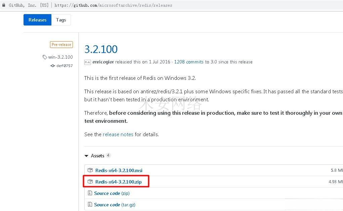The height and width of the screenshot is (211, 343).
Task: Click the text "This is the first release of Redis on Windows 3.2."
Action: pyautogui.click(x=140, y=78)
